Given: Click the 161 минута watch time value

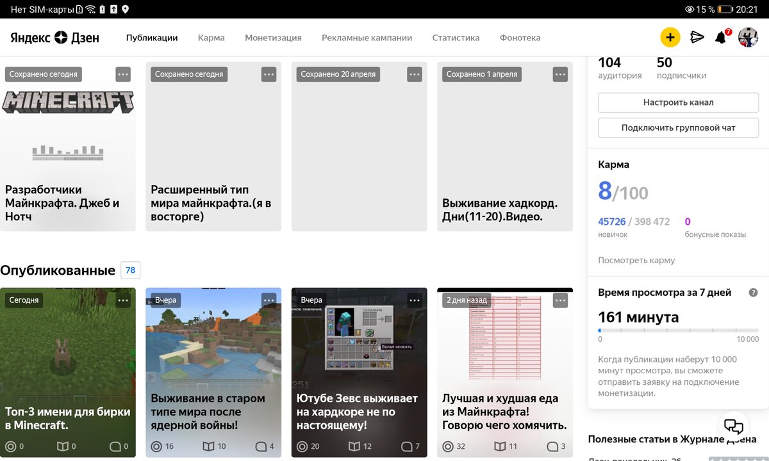Looking at the screenshot, I should (638, 317).
